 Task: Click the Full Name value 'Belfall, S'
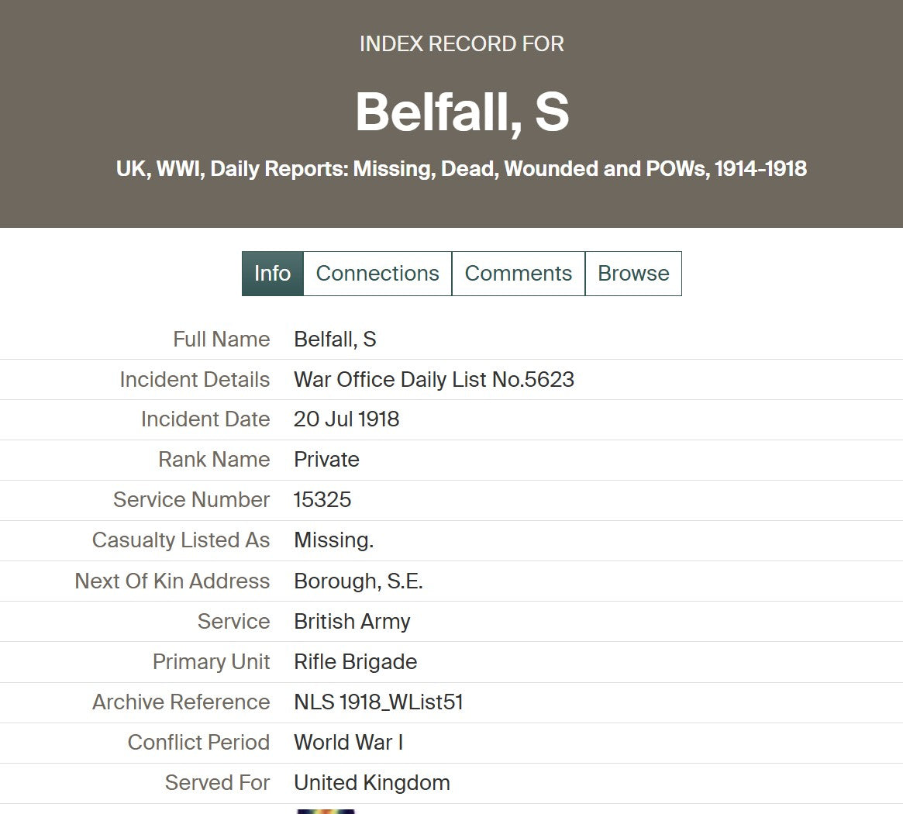click(335, 340)
